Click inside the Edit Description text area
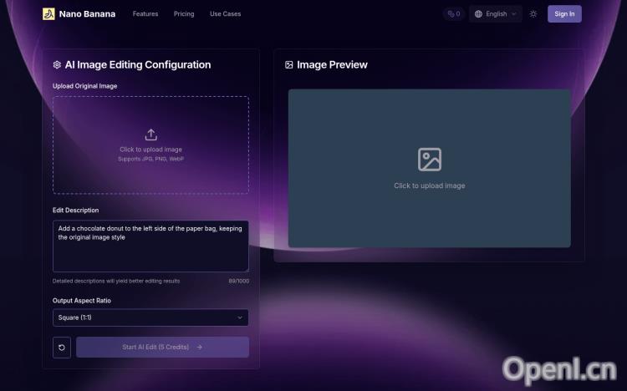 pos(150,251)
